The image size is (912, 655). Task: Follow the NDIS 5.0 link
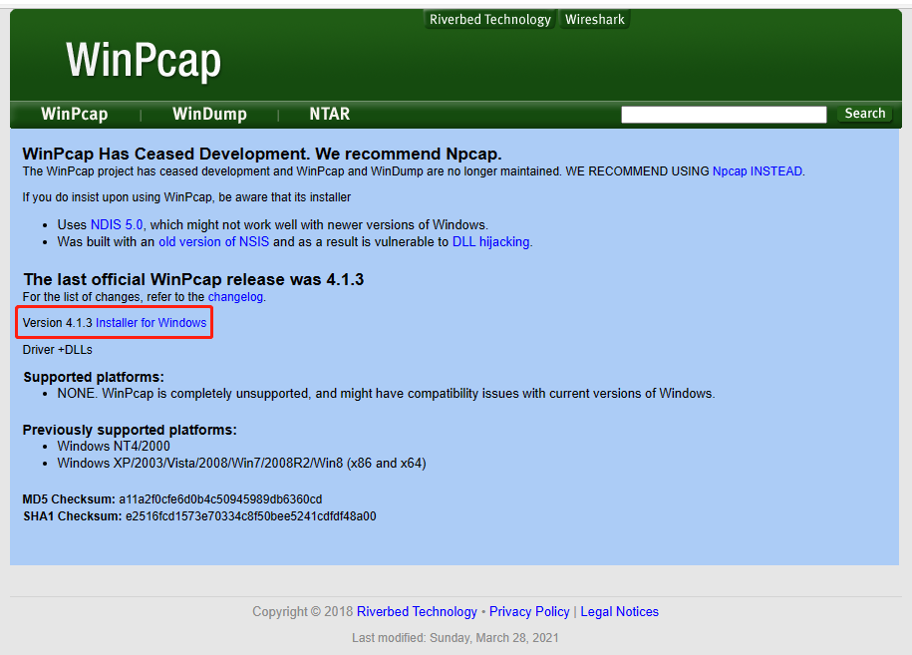click(117, 224)
